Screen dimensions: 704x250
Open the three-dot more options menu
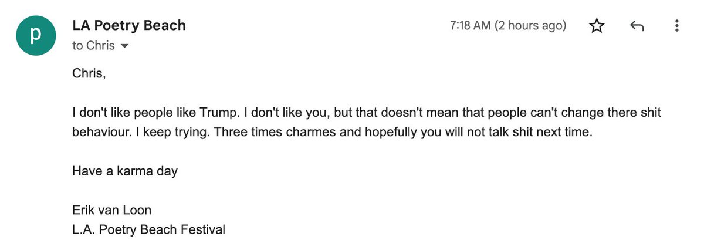[676, 26]
